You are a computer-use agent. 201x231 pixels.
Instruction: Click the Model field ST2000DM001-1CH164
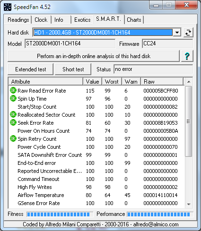pos(70,43)
